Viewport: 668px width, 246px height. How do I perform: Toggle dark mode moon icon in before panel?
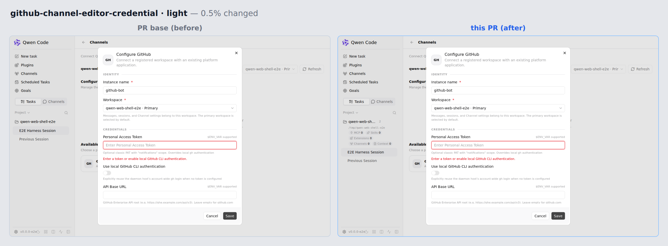[x=38, y=232]
